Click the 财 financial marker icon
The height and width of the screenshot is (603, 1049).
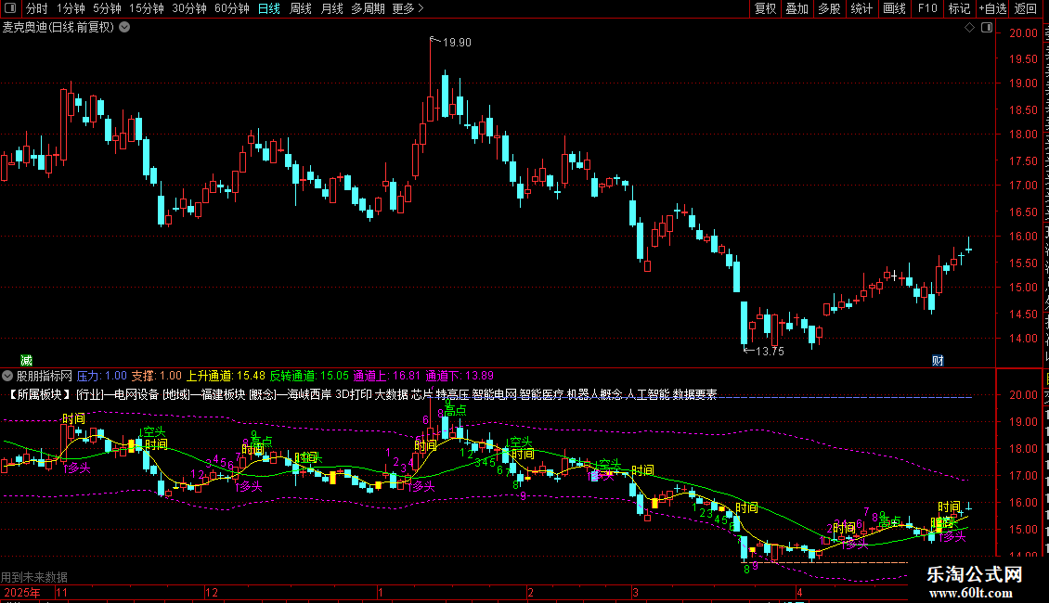click(938, 360)
